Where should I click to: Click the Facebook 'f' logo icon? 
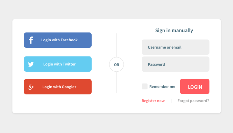[x=31, y=40]
